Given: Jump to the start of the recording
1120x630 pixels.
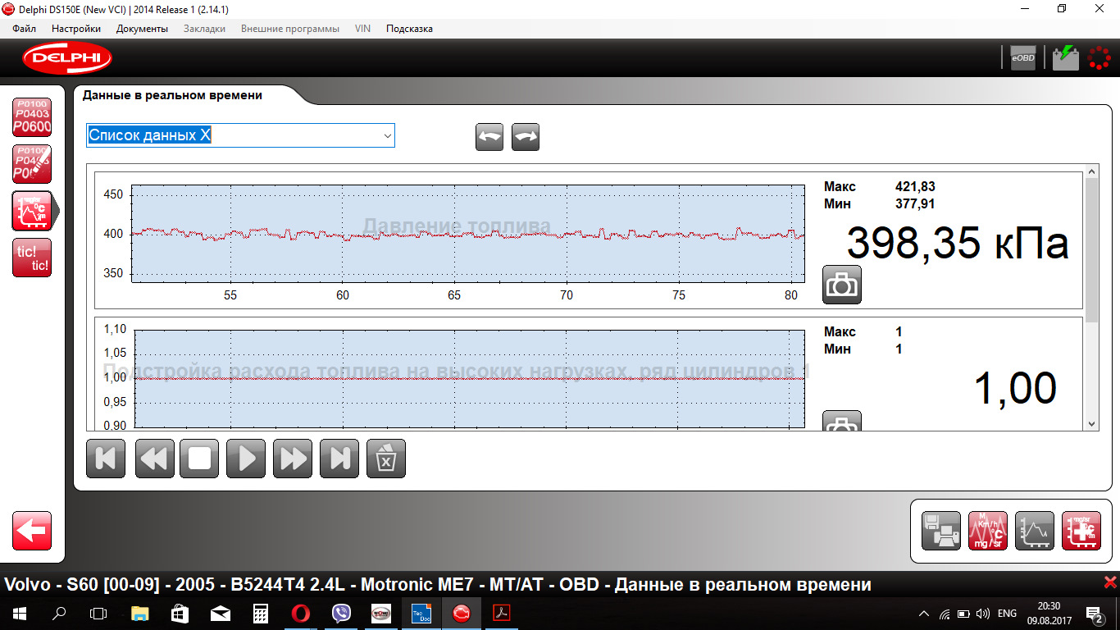Looking at the screenshot, I should [106, 459].
